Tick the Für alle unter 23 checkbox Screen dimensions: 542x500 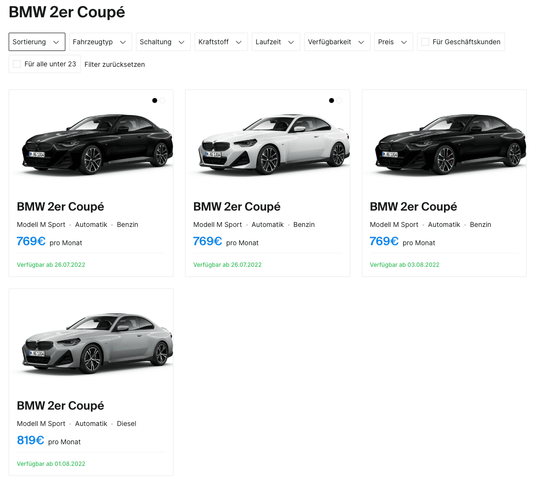click(17, 64)
